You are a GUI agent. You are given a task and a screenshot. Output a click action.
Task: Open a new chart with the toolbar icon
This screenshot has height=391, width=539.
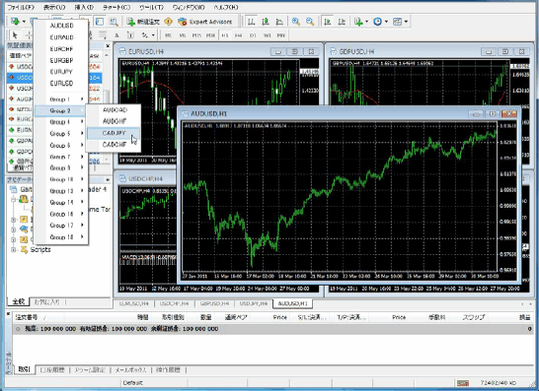pyautogui.click(x=15, y=22)
